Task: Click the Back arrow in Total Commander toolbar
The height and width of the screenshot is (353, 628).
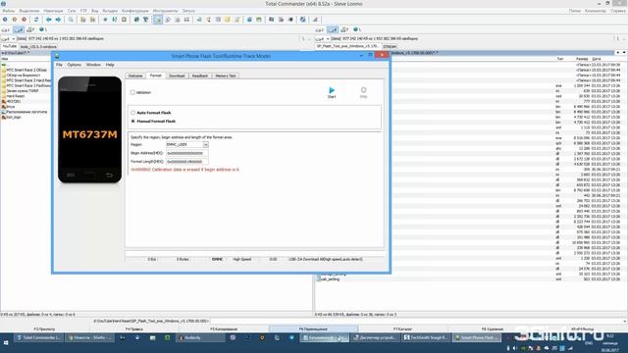Action: pos(48,20)
